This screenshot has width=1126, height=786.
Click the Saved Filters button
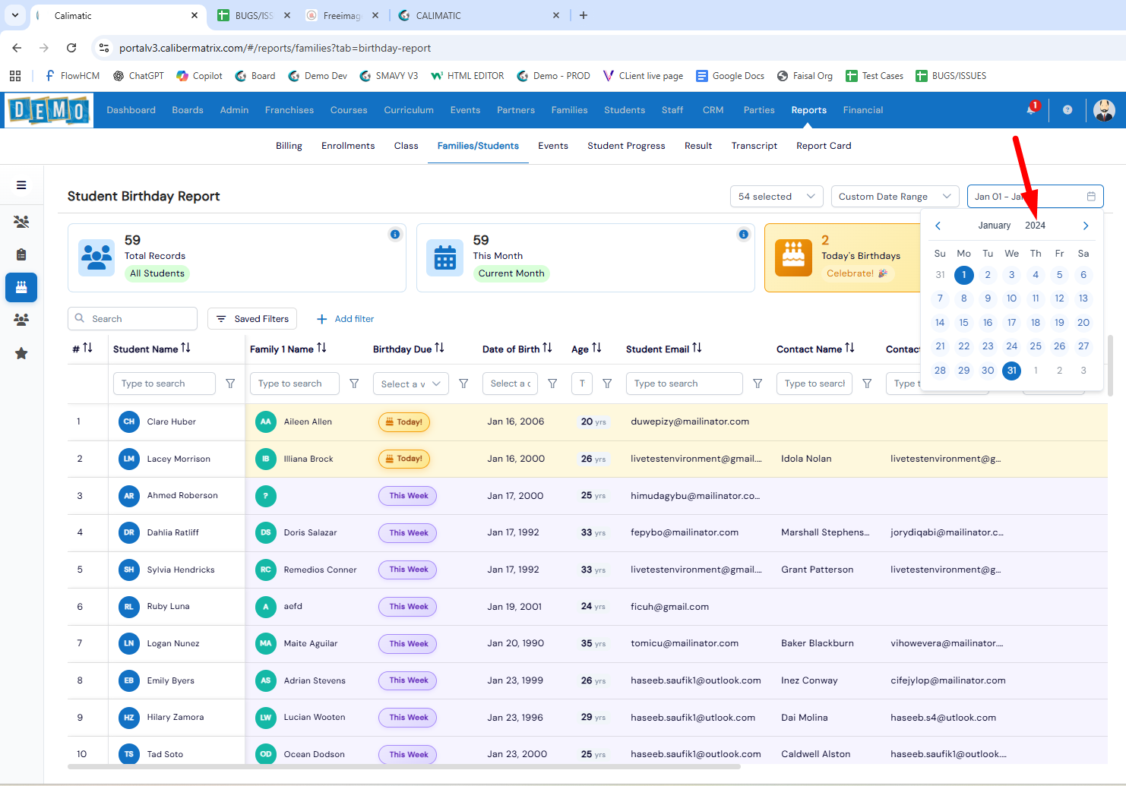point(252,319)
